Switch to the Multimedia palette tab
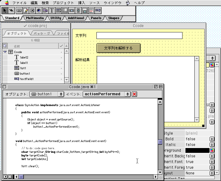The image size is (221, 181). point(35,18)
